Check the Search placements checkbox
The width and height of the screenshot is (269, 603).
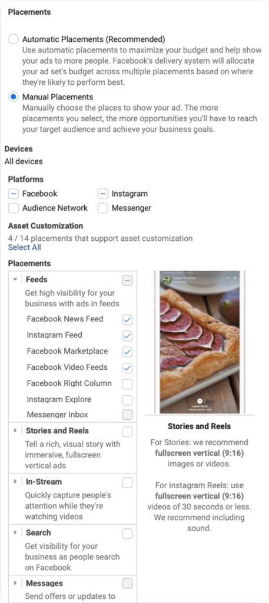click(127, 534)
